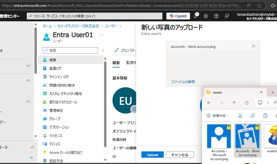Click the ファイルの参照 link

(x=183, y=82)
